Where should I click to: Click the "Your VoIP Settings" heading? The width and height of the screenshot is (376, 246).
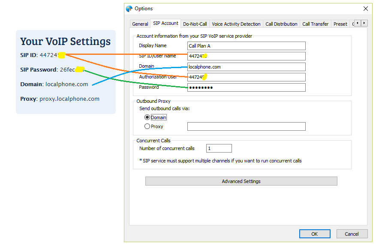pyautogui.click(x=65, y=41)
